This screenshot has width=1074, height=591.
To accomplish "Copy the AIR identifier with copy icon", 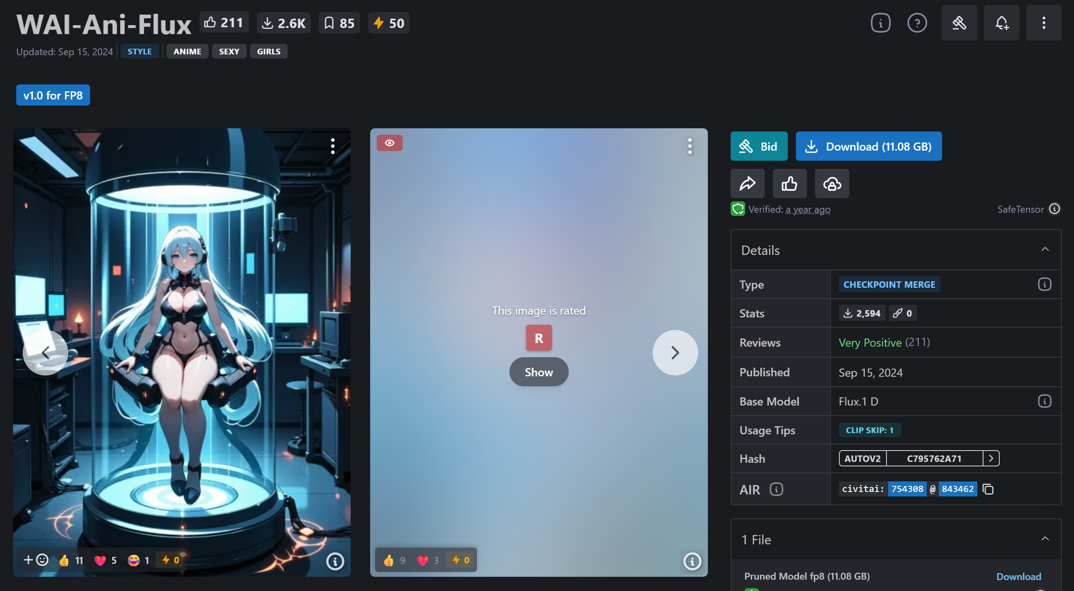I will [988, 489].
